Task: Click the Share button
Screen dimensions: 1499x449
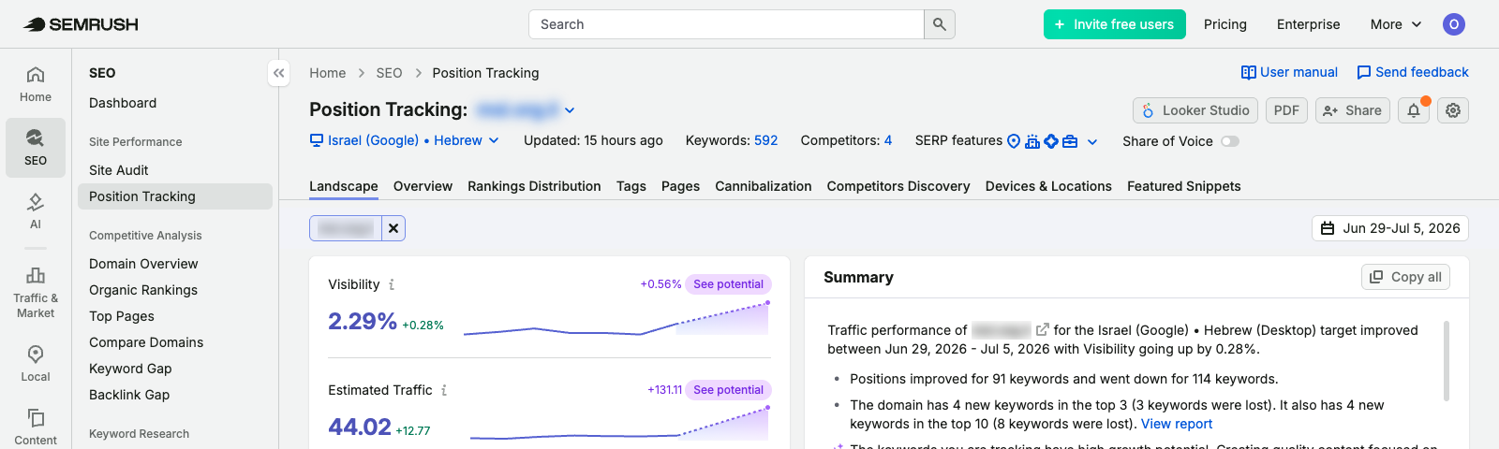Action: click(1353, 110)
